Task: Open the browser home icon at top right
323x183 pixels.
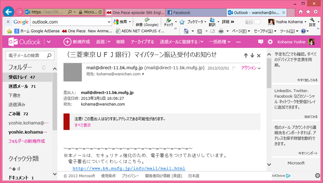Action: point(301,12)
